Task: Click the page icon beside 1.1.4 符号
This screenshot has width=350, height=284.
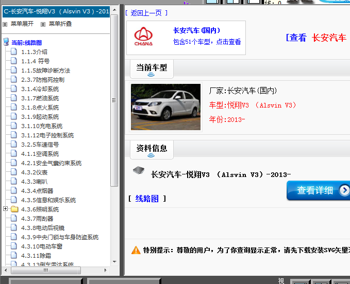Action: coord(14,61)
